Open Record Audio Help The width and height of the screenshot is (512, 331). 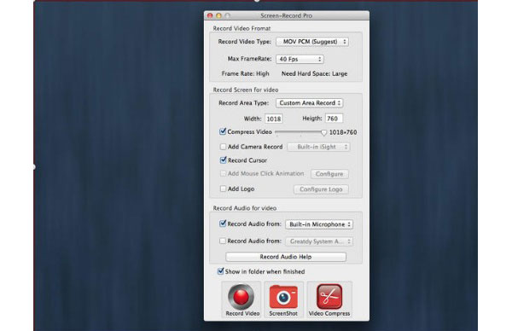tap(286, 257)
